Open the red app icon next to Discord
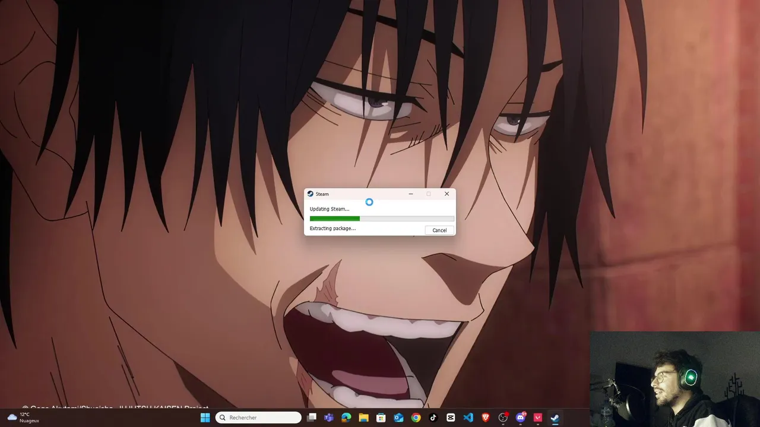 click(537, 418)
